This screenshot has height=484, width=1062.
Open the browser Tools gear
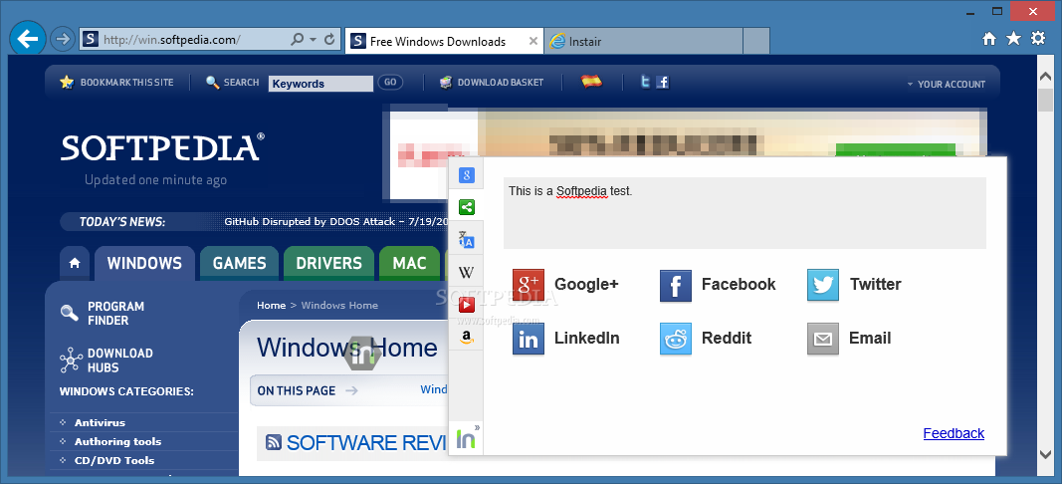point(1038,39)
